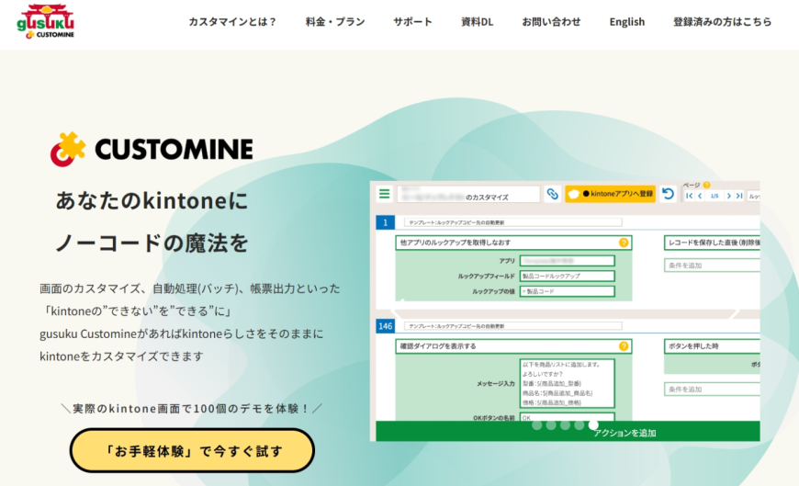799x486 pixels.
Task: Select the fourth carousel dot
Action: [580, 425]
